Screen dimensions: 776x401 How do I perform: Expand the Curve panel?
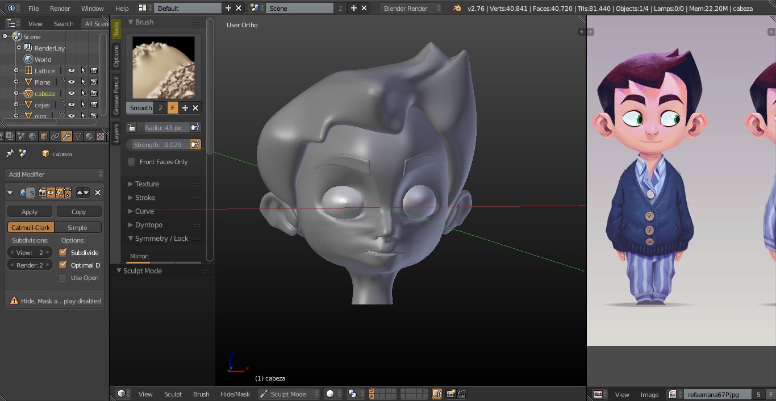(144, 211)
